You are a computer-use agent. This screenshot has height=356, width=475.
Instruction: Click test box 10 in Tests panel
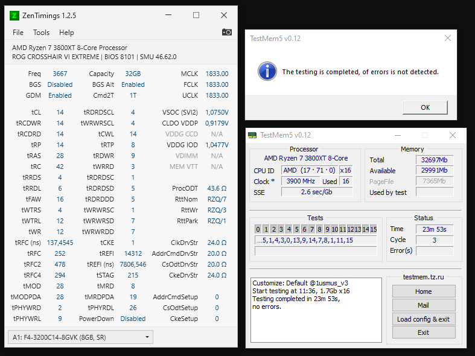[x=335, y=229]
